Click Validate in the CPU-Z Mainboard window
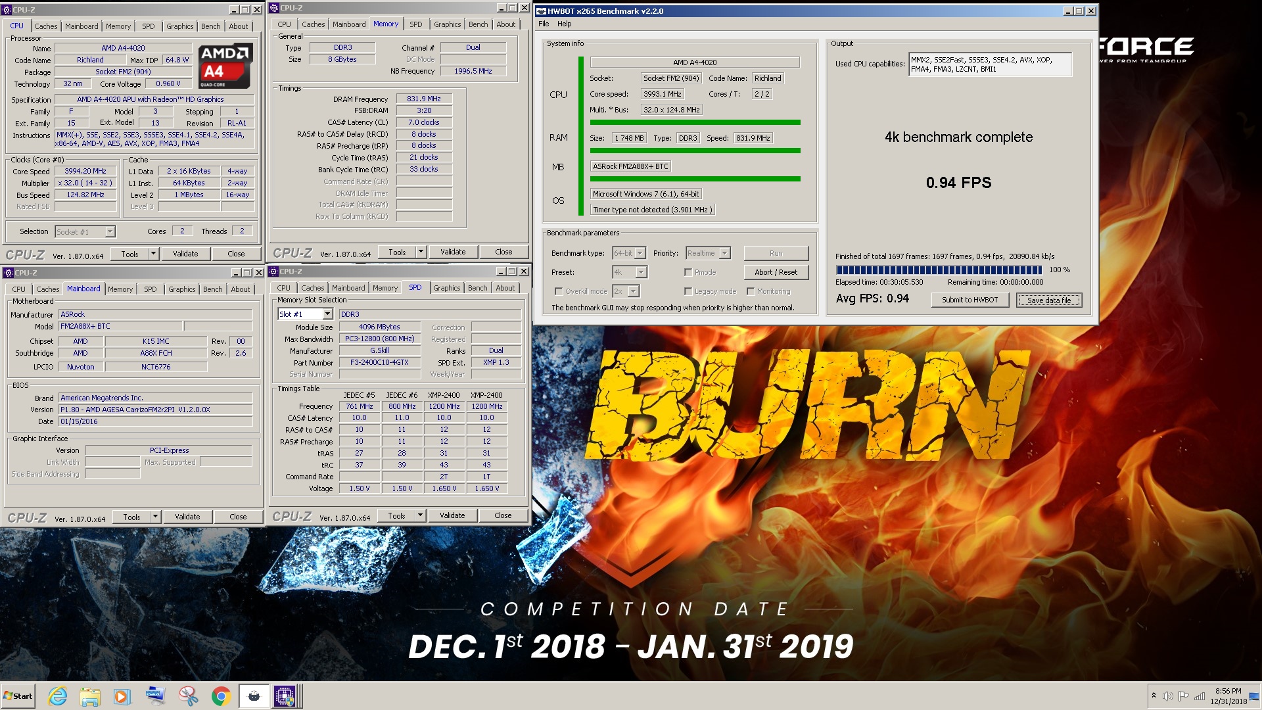Viewport: 1262px width, 710px height. tap(187, 517)
